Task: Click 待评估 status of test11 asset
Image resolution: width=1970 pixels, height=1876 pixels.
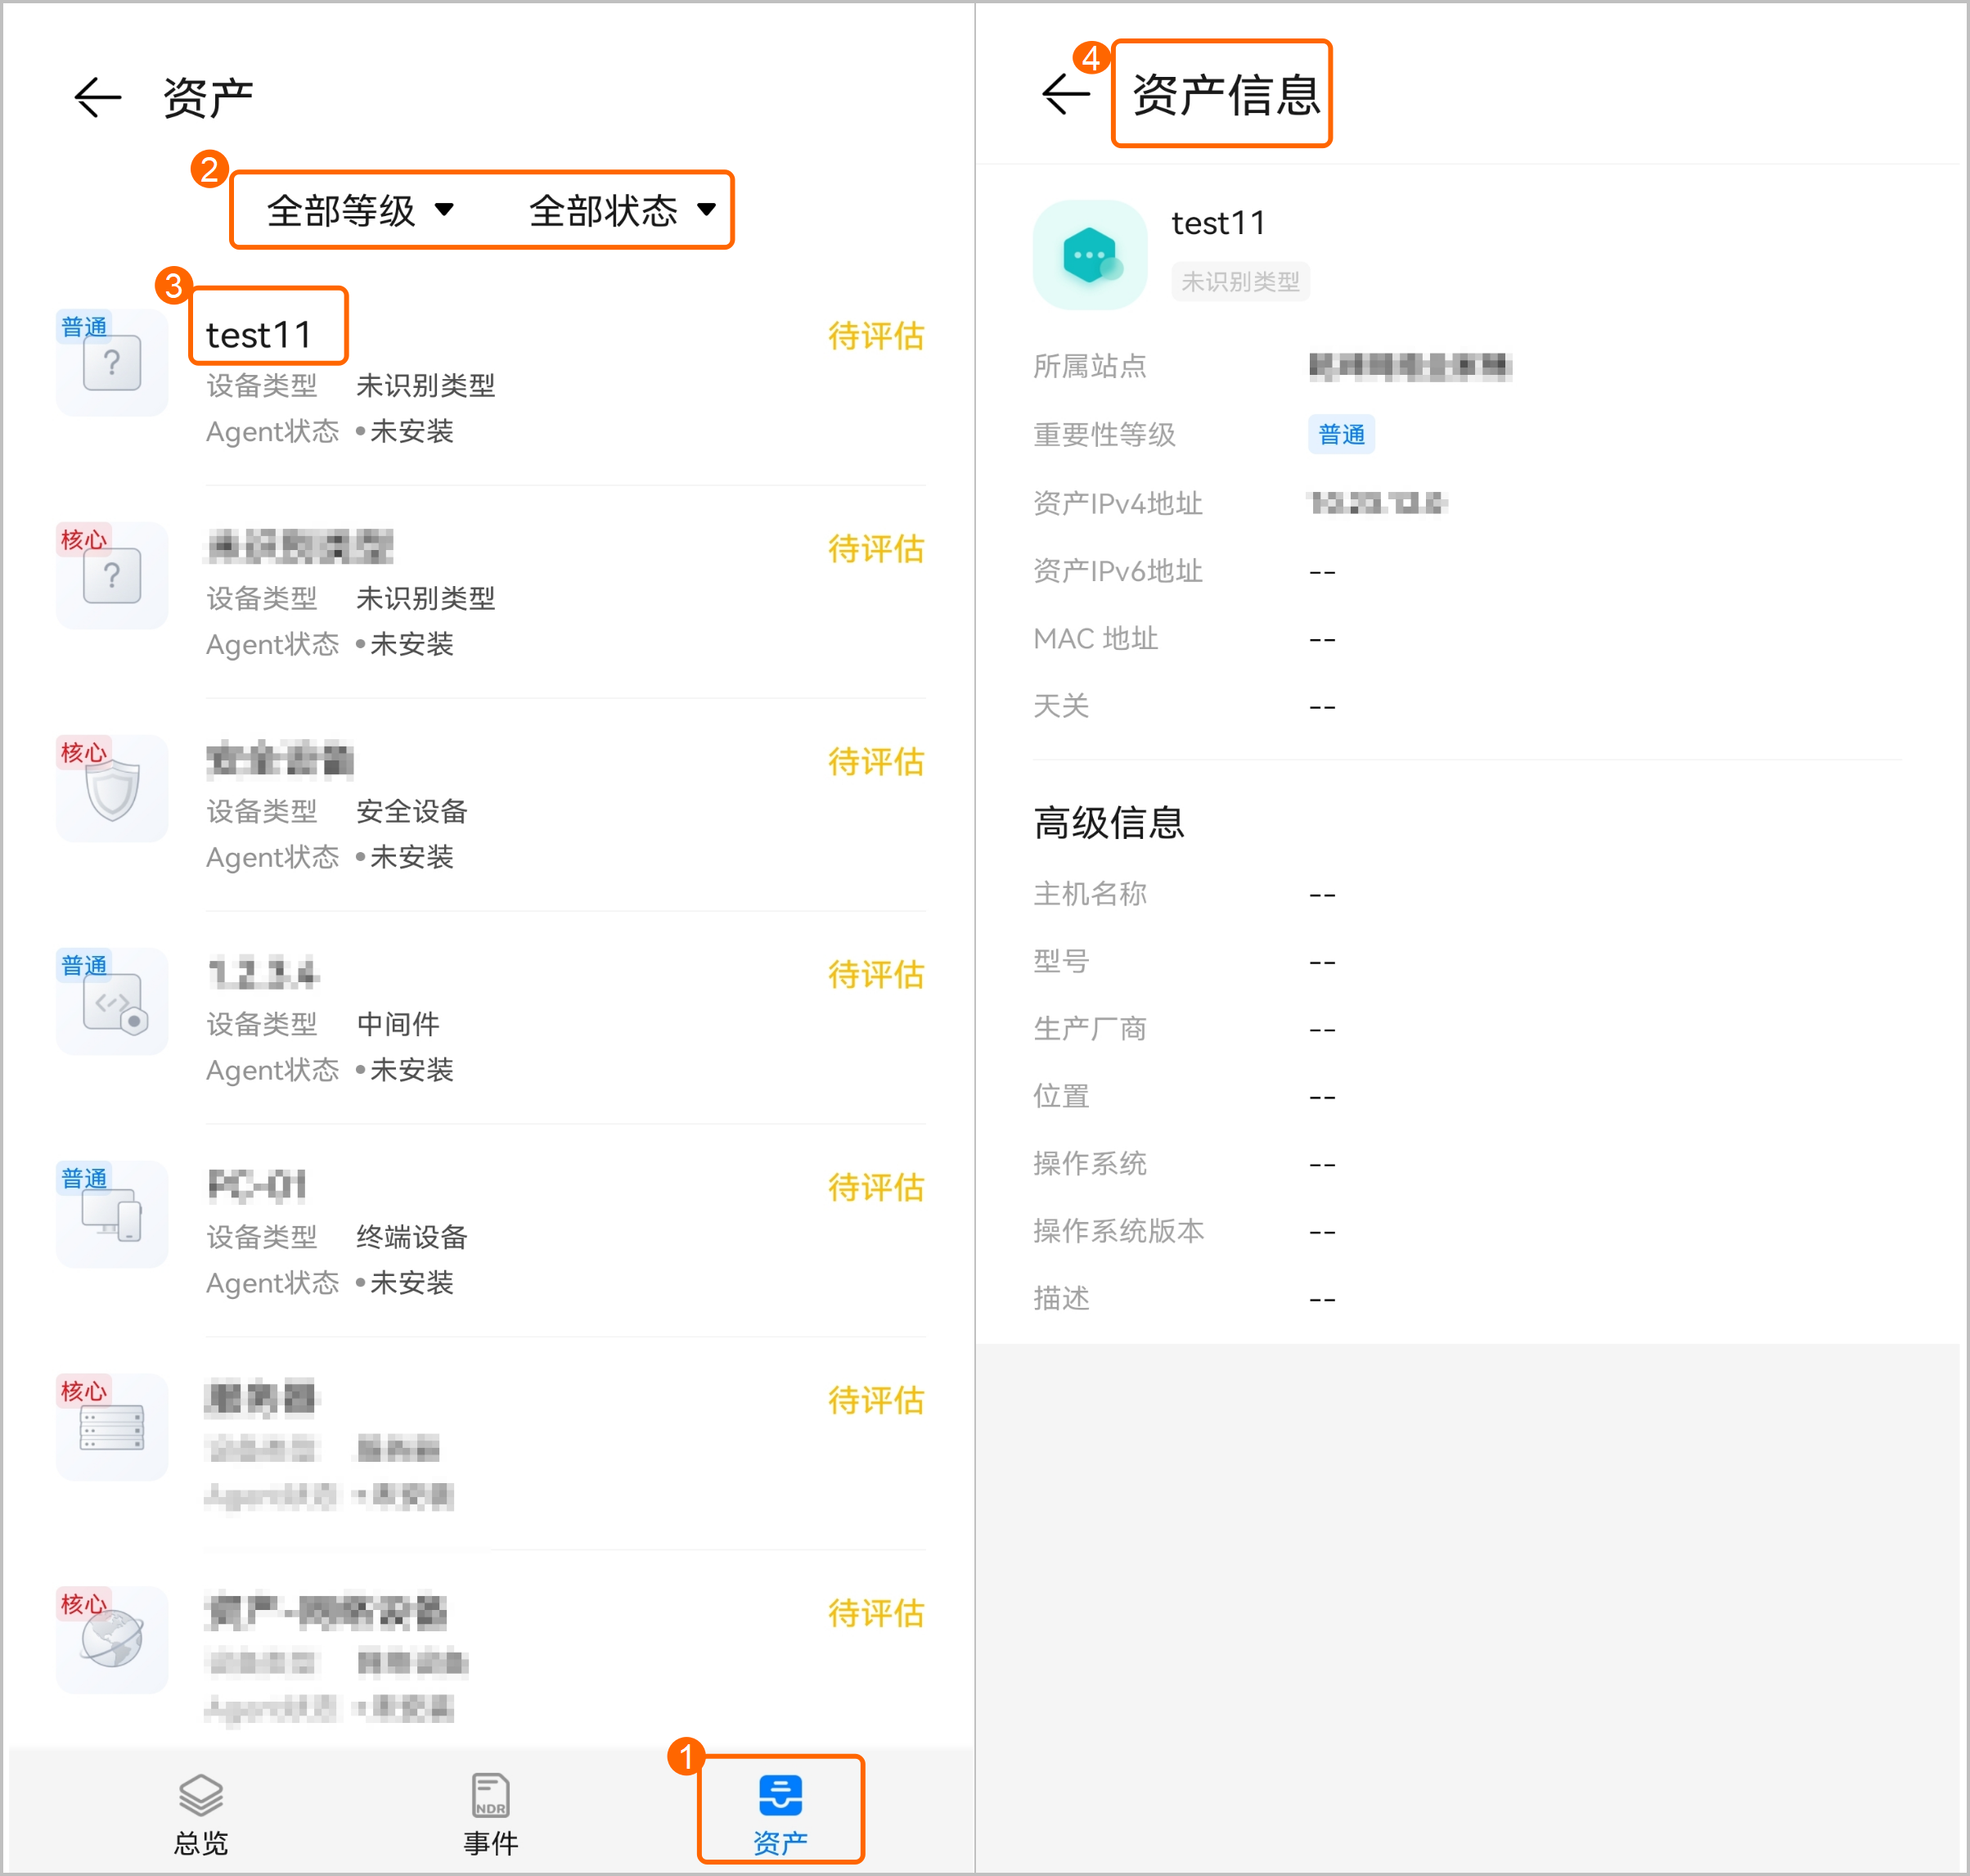Action: [x=875, y=336]
